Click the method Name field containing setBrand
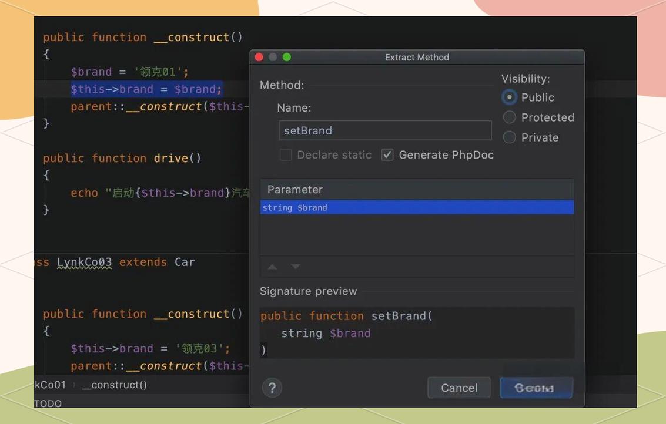Image resolution: width=666 pixels, height=424 pixels. click(x=385, y=130)
